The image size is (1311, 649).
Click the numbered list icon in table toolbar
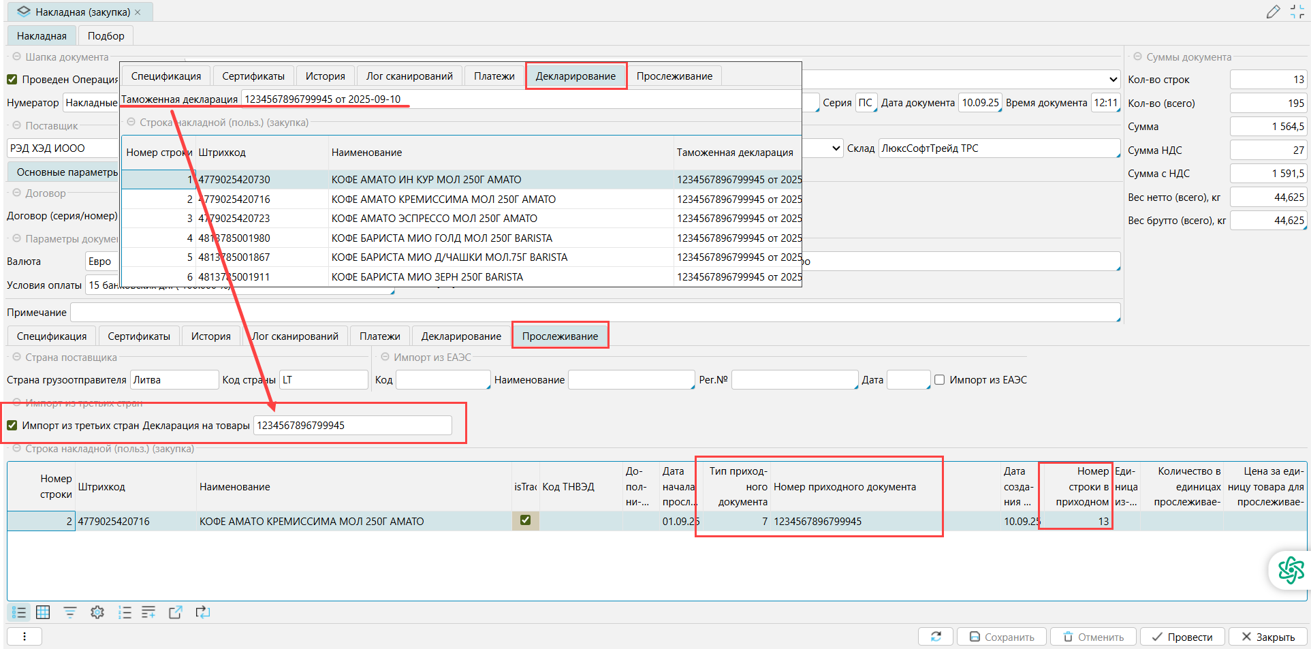(125, 612)
